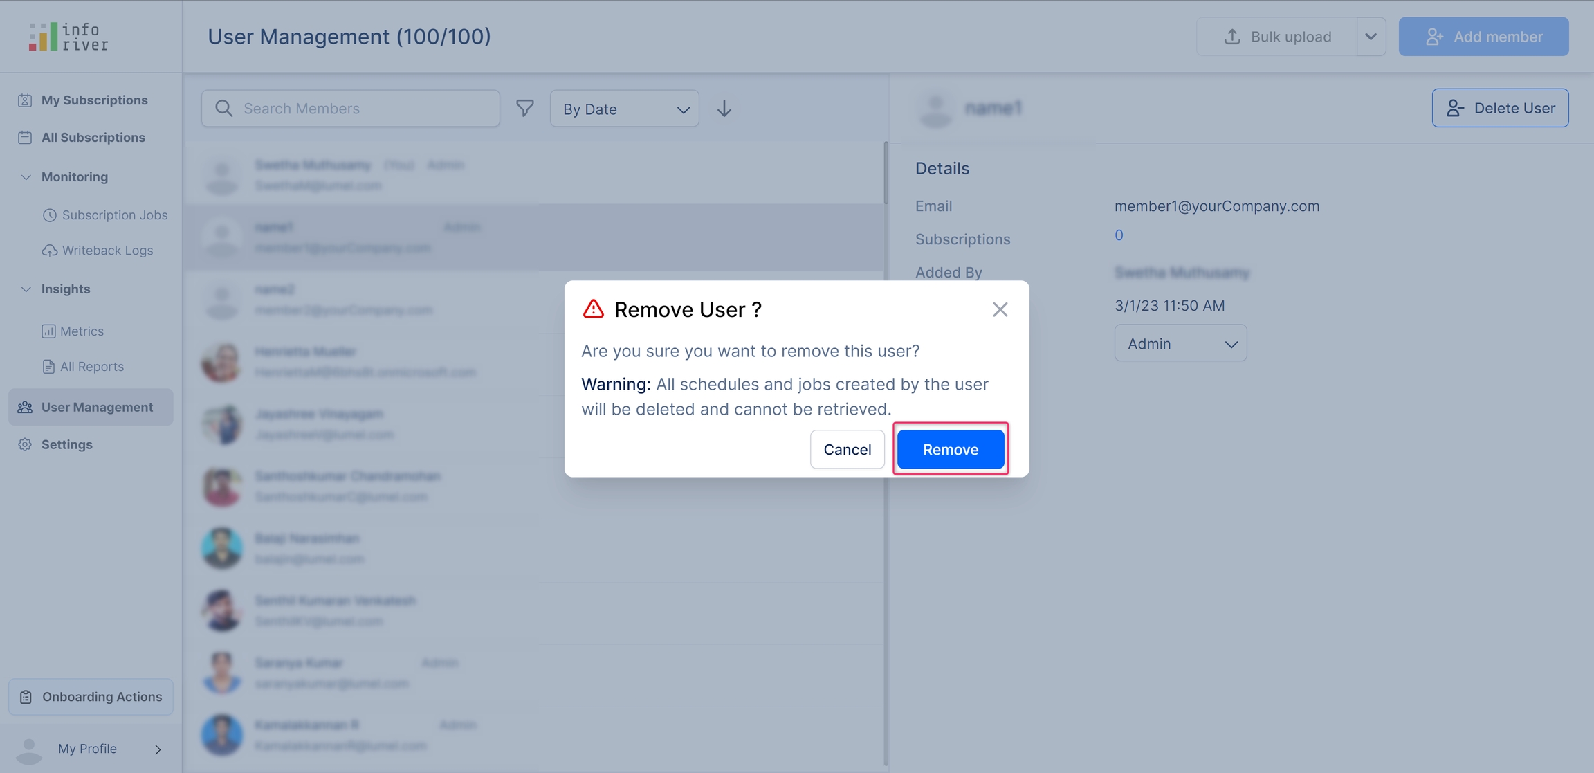Screen dimensions: 1594x773
Task: Click the search magnifier icon
Action: [223, 108]
